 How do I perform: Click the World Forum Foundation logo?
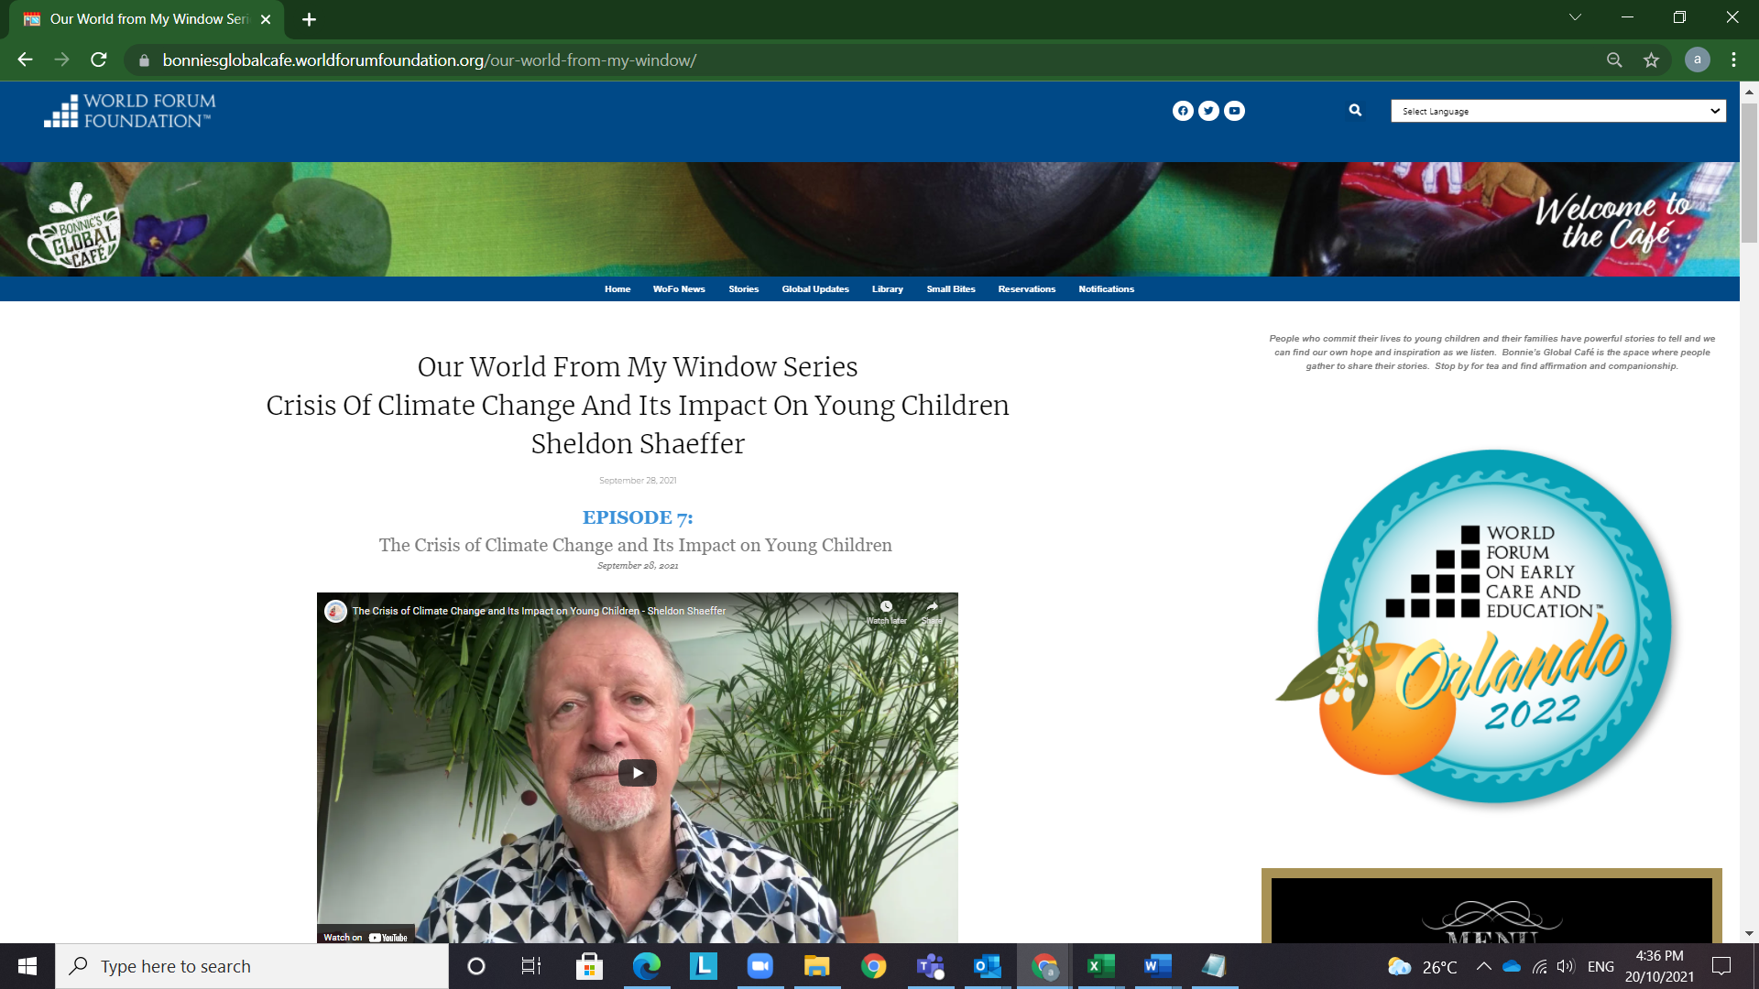[x=129, y=111]
